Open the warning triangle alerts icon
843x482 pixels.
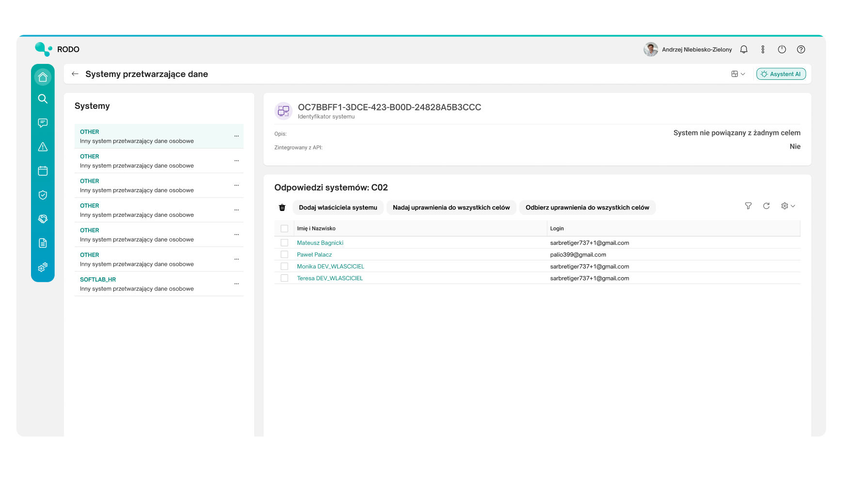pos(43,147)
